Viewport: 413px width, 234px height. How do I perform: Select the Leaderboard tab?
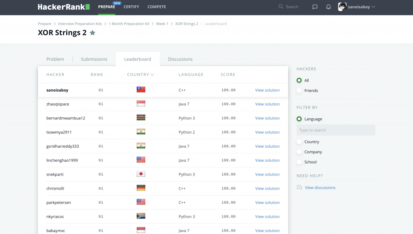tap(138, 59)
